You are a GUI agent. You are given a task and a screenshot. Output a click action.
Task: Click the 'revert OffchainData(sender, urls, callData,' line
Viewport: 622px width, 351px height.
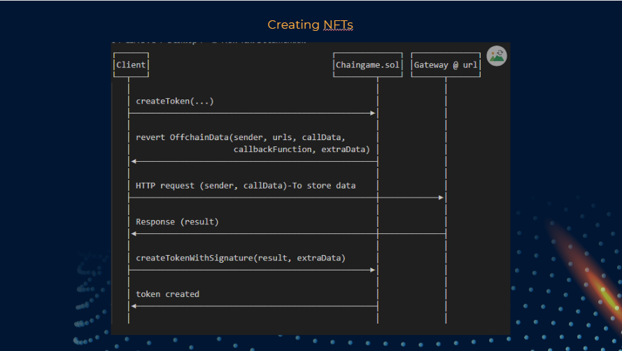(x=241, y=137)
